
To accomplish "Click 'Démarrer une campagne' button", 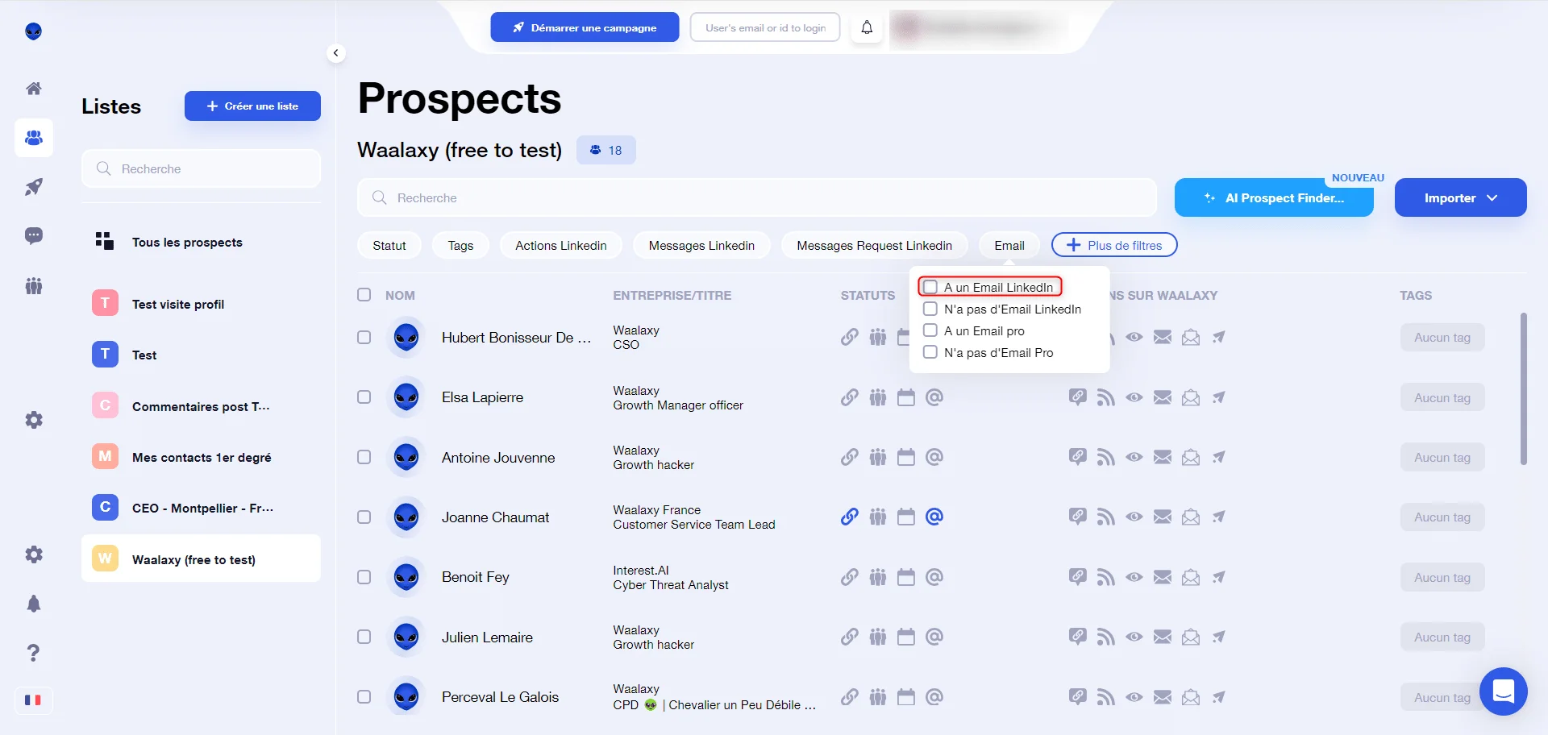I will pos(585,27).
